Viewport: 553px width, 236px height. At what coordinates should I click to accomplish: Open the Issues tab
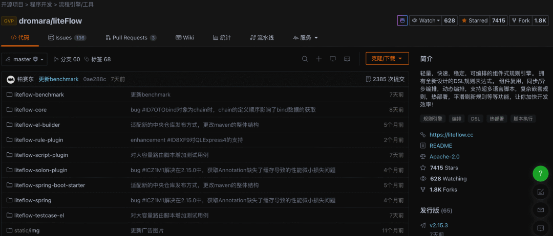pos(67,38)
